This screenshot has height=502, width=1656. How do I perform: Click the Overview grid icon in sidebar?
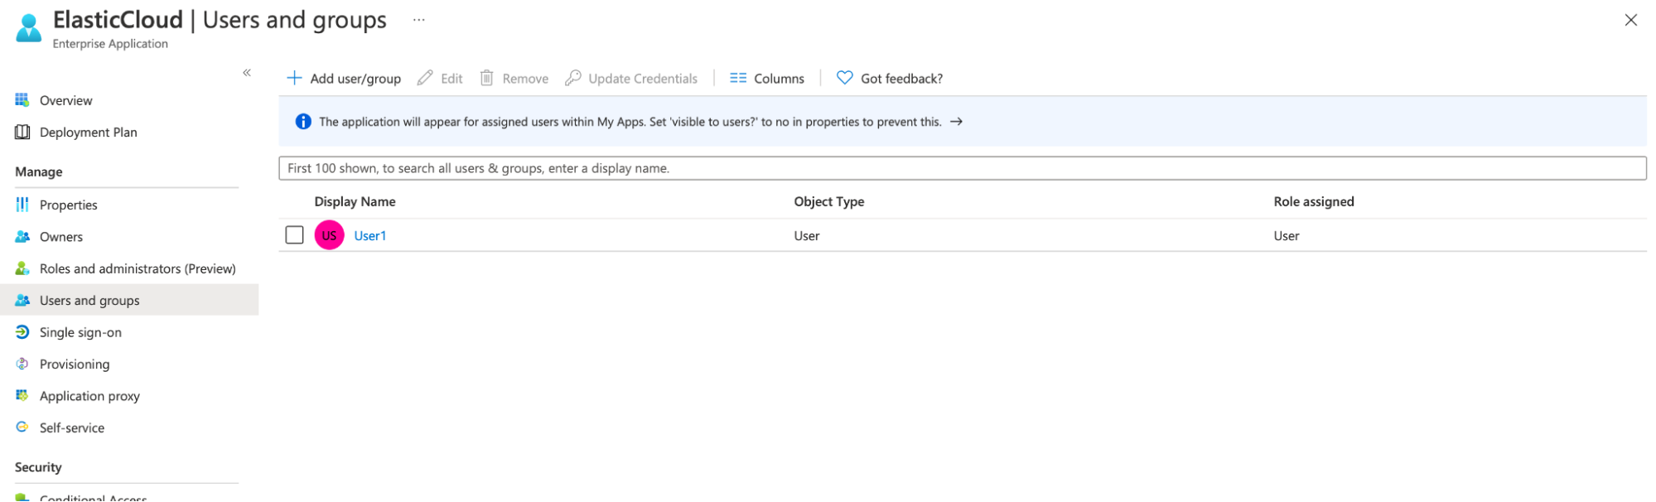tap(22, 100)
